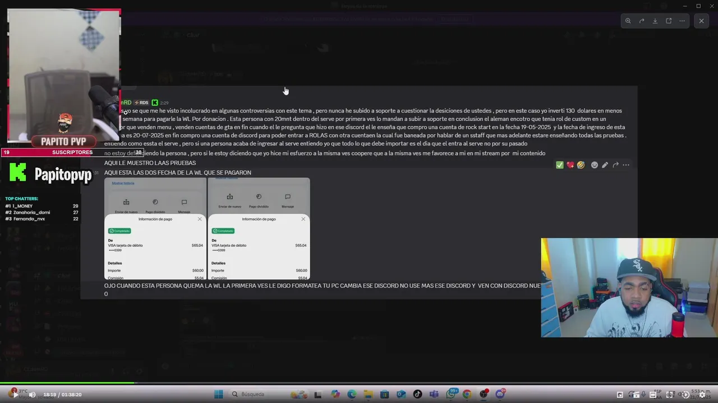Open the left payment receipt thumbnail
718x403 pixels.
pos(155,228)
